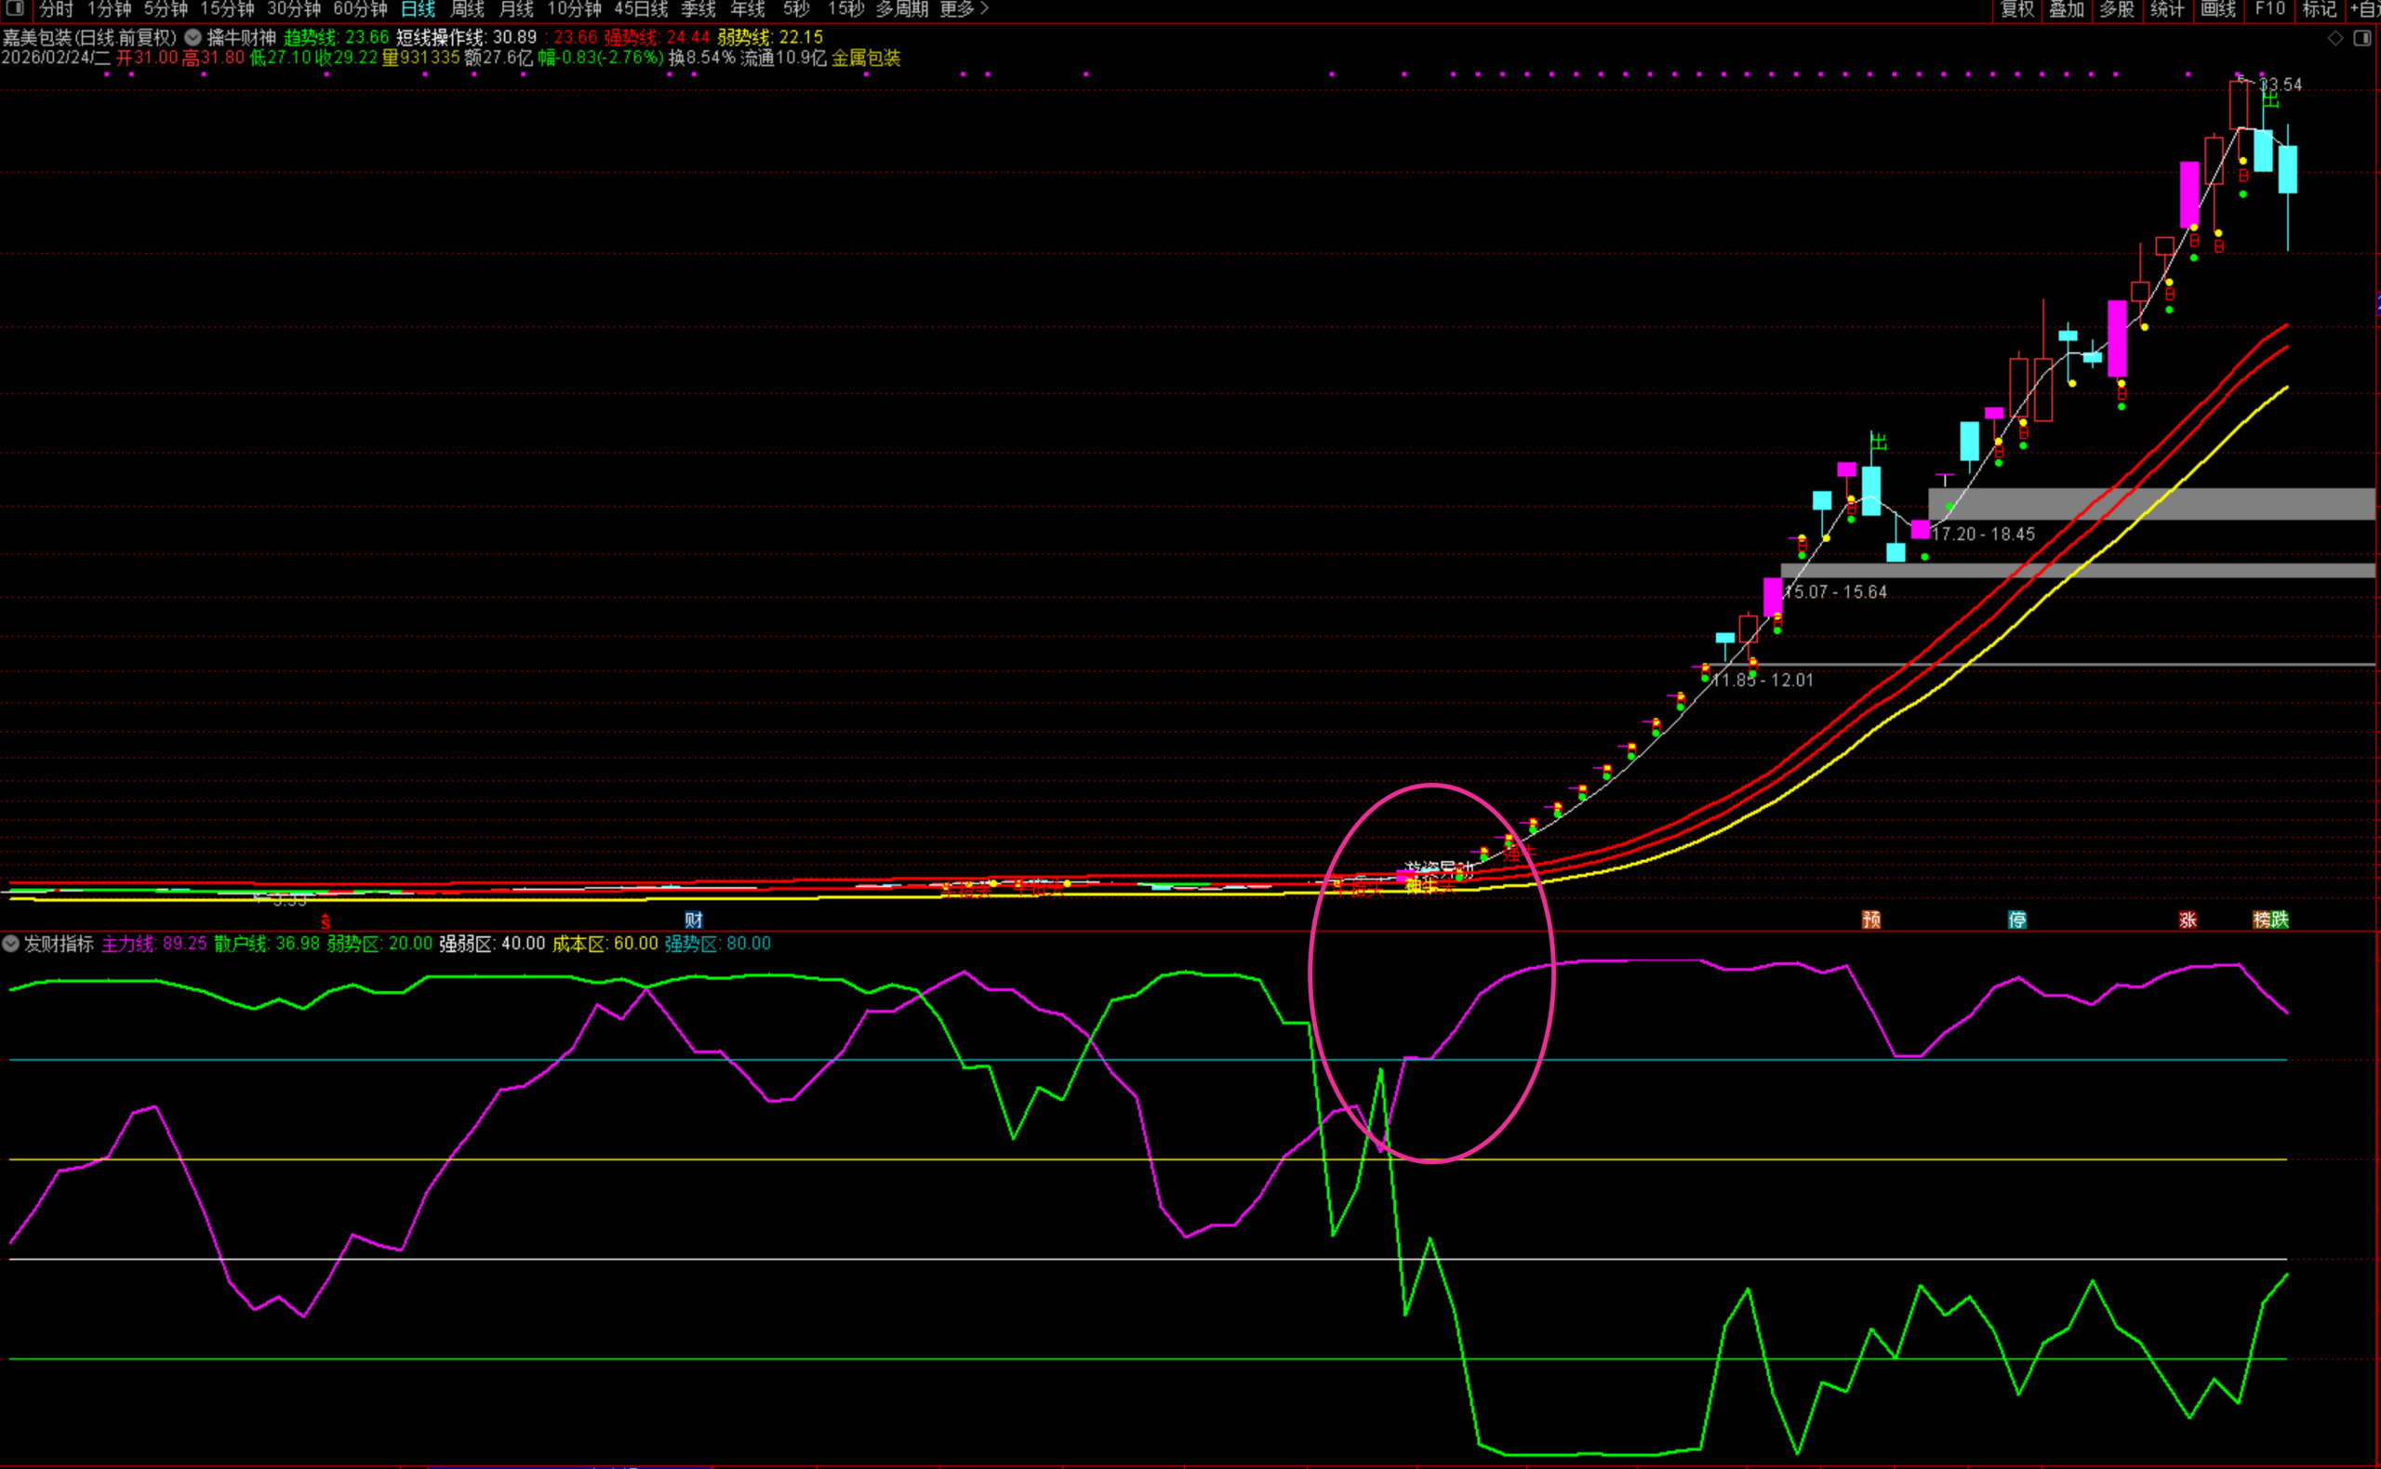
Task: Click the left panel toggle icon
Action: click(x=15, y=8)
